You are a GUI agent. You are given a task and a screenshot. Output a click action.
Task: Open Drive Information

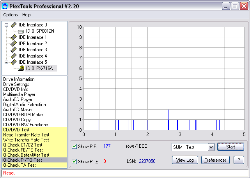19,79
